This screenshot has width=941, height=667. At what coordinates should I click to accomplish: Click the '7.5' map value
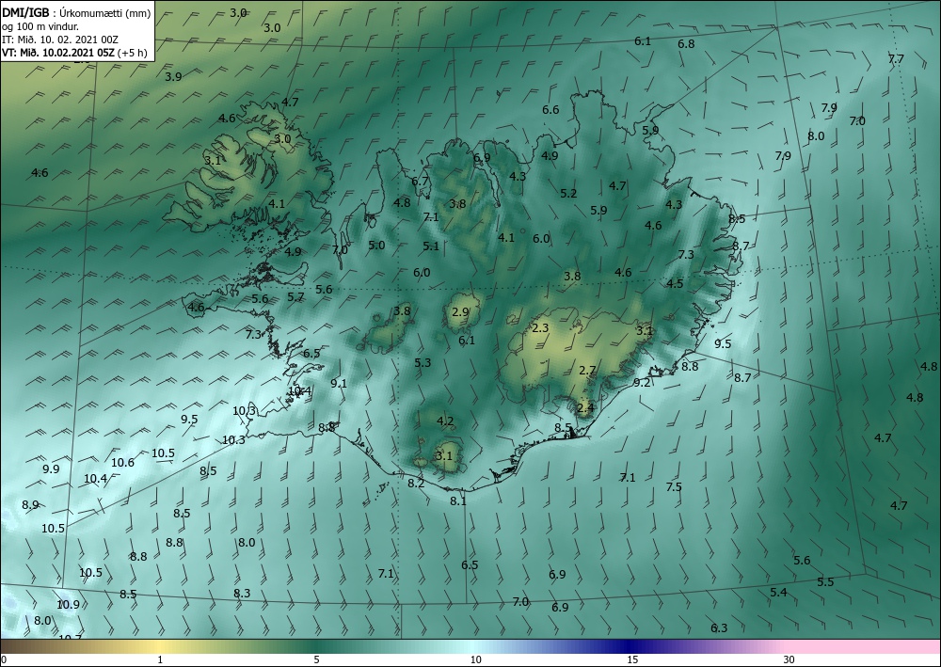[674, 487]
